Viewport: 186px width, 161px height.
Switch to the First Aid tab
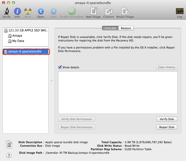pyautogui.click(x=110, y=28)
